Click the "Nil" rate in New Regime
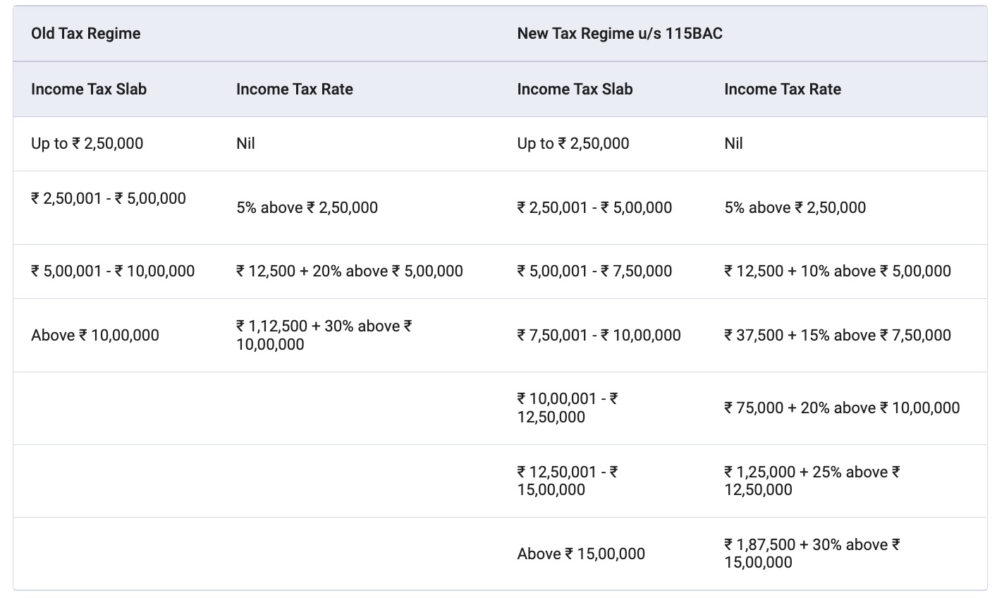 point(733,144)
